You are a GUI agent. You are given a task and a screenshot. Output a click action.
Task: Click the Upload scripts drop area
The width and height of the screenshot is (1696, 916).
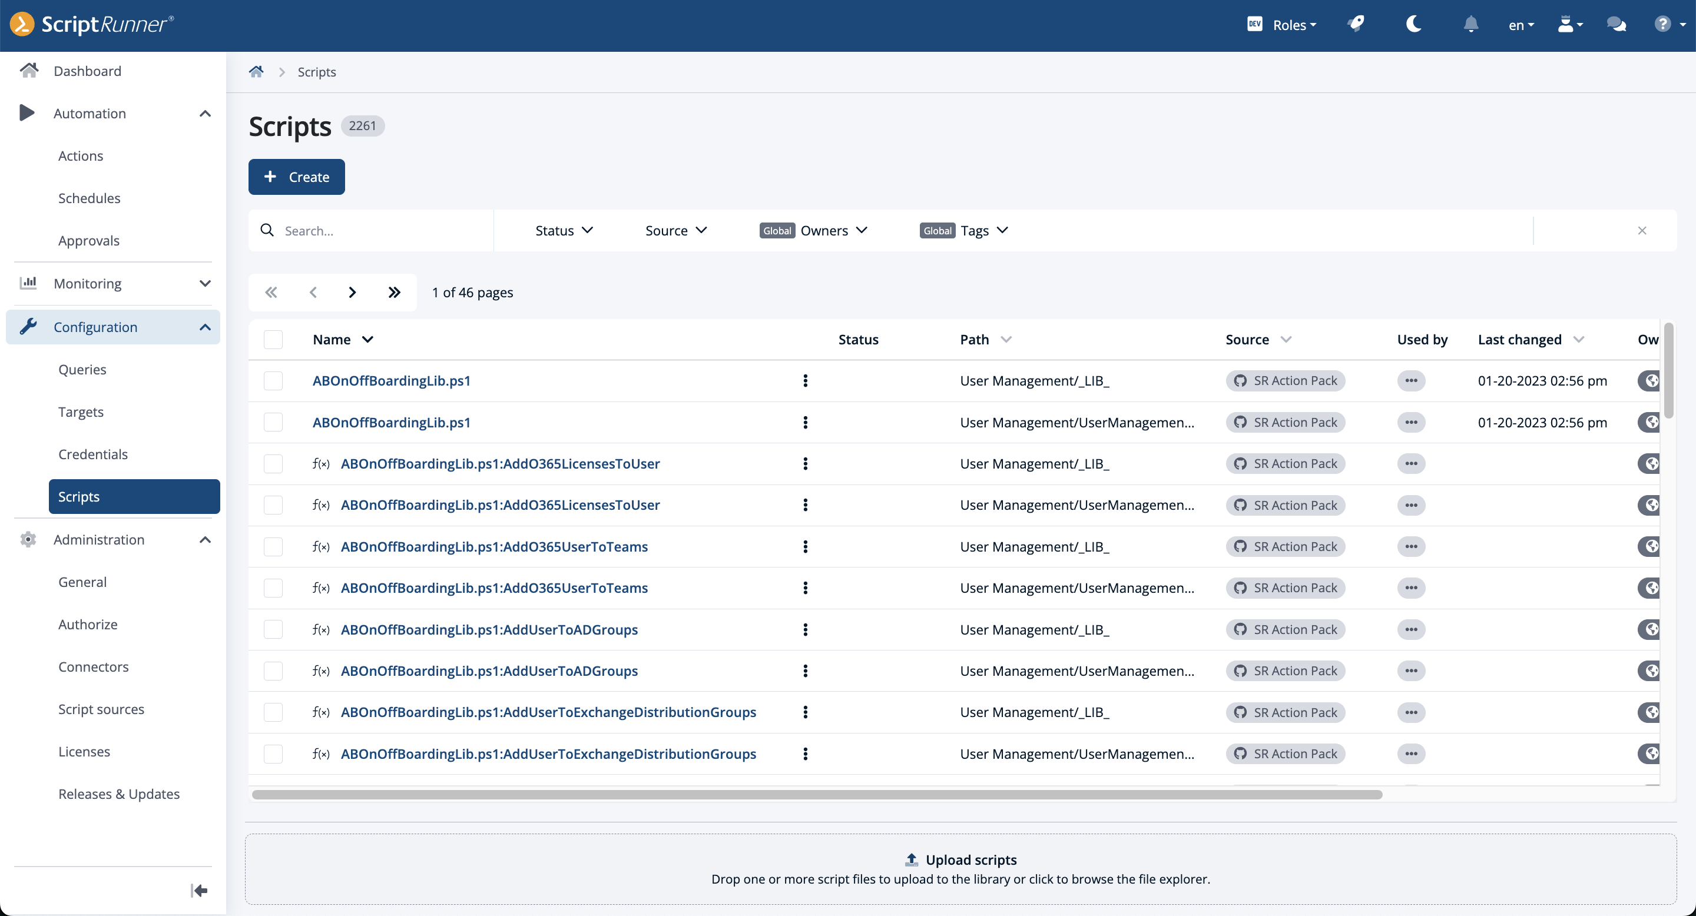click(960, 869)
